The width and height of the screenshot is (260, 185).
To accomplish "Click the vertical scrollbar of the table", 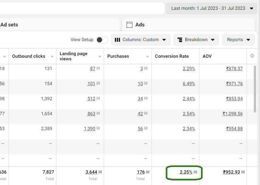I will point(255,88).
